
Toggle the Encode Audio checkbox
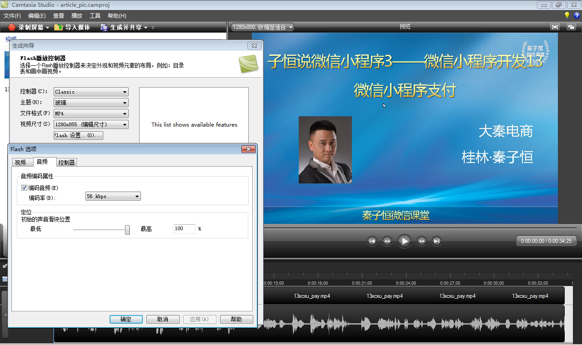24,187
